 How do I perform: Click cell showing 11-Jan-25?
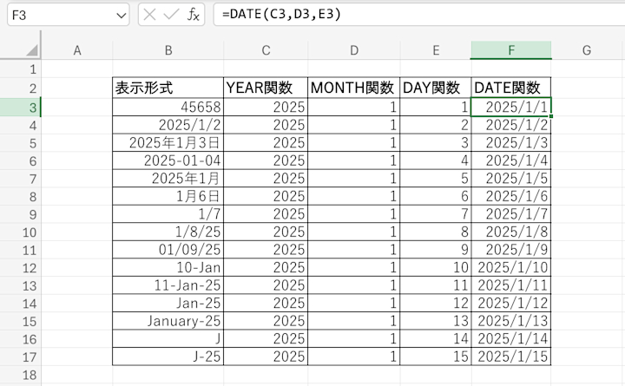click(168, 285)
